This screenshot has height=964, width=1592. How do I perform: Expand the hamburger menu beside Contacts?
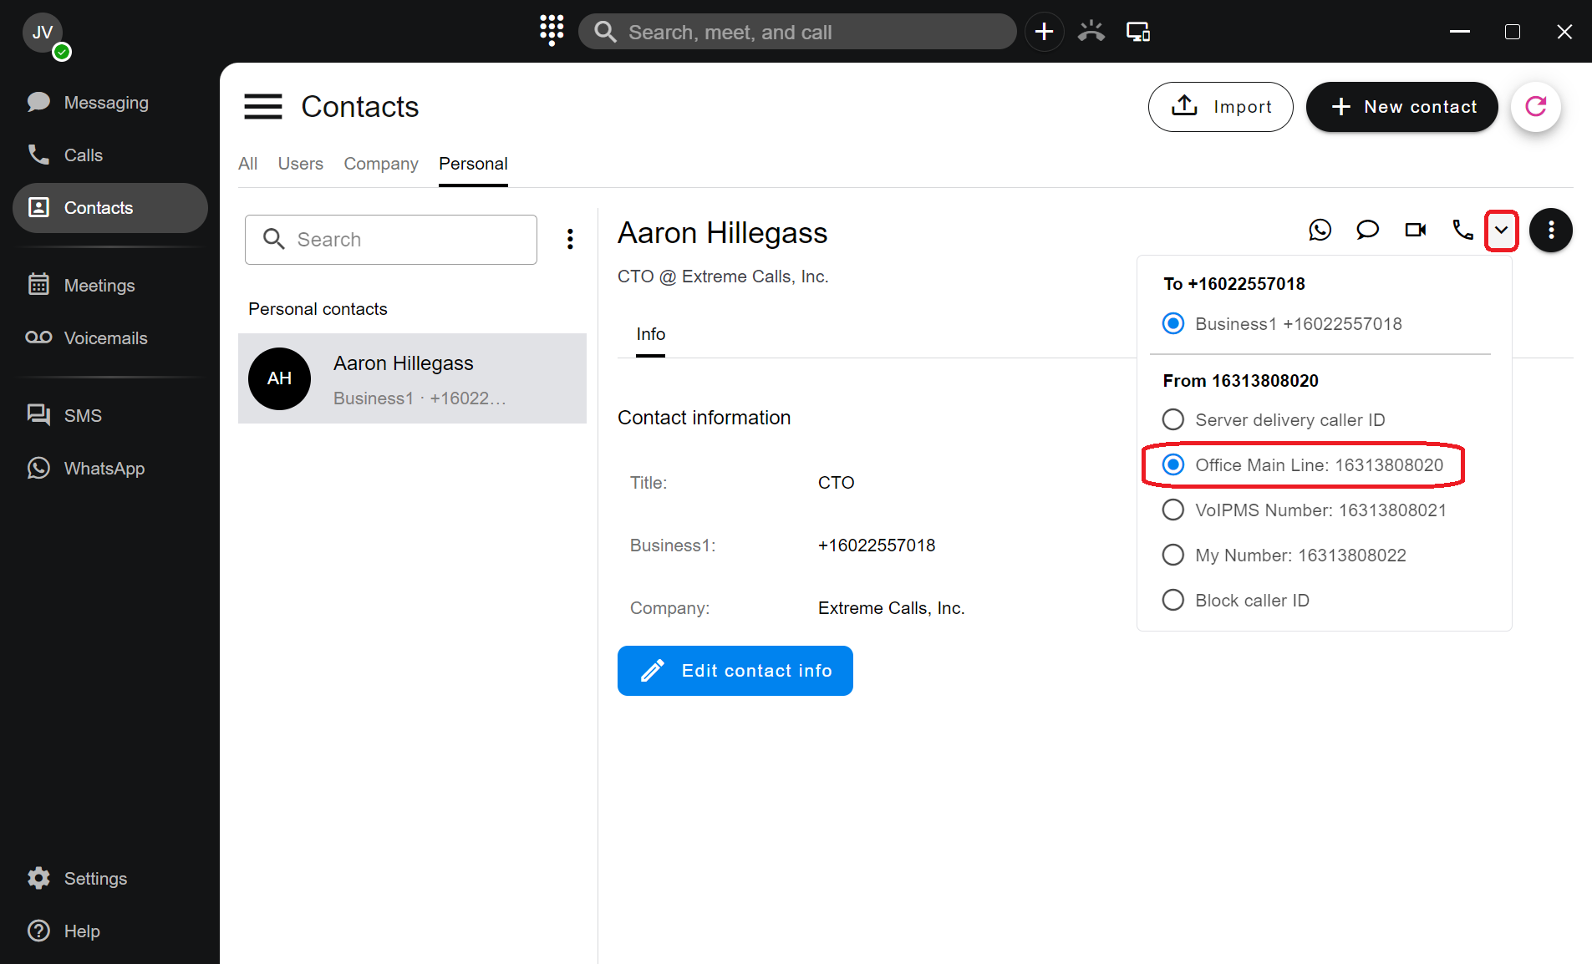coord(262,107)
